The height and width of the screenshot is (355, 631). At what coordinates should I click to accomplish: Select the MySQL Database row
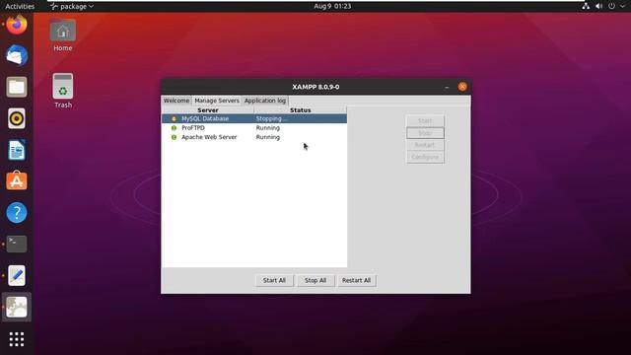point(254,118)
